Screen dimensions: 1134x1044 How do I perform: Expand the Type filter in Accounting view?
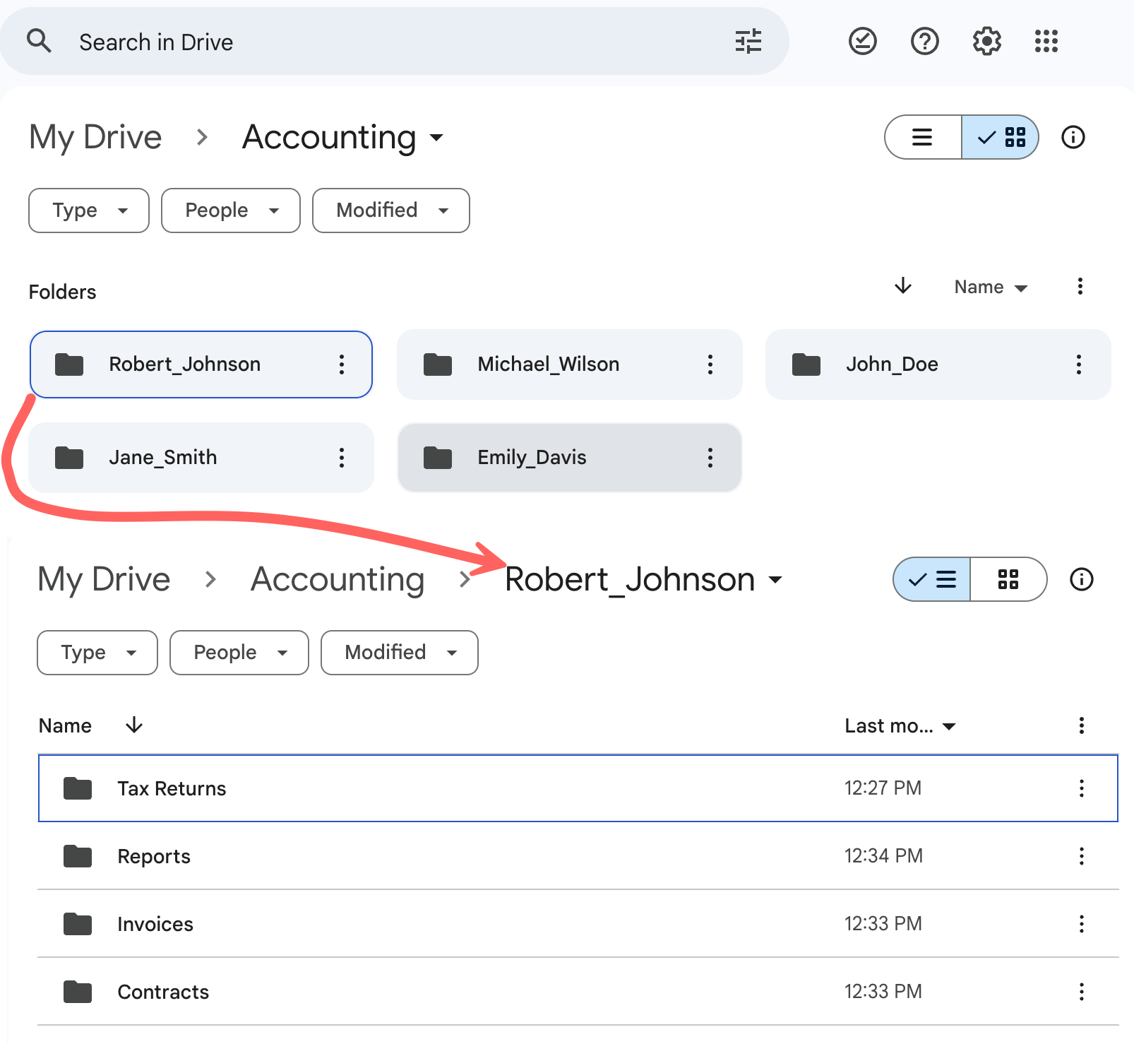pos(89,210)
